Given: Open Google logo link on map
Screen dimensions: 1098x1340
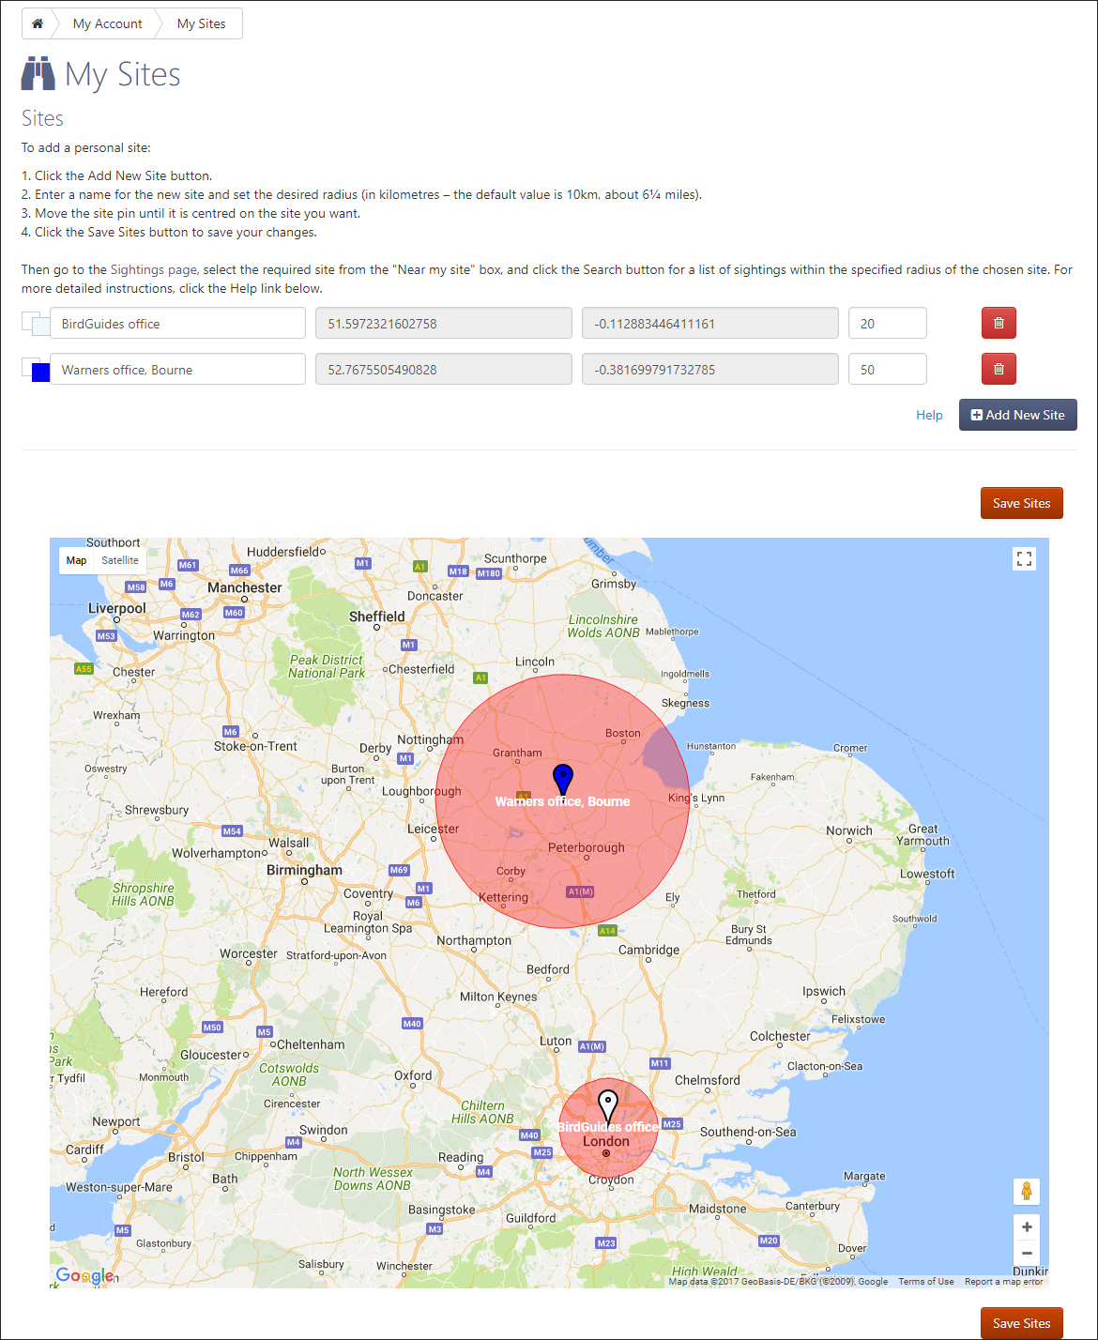Looking at the screenshot, I should click(84, 1275).
